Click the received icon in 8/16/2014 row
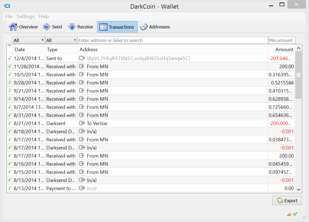 [82, 164]
